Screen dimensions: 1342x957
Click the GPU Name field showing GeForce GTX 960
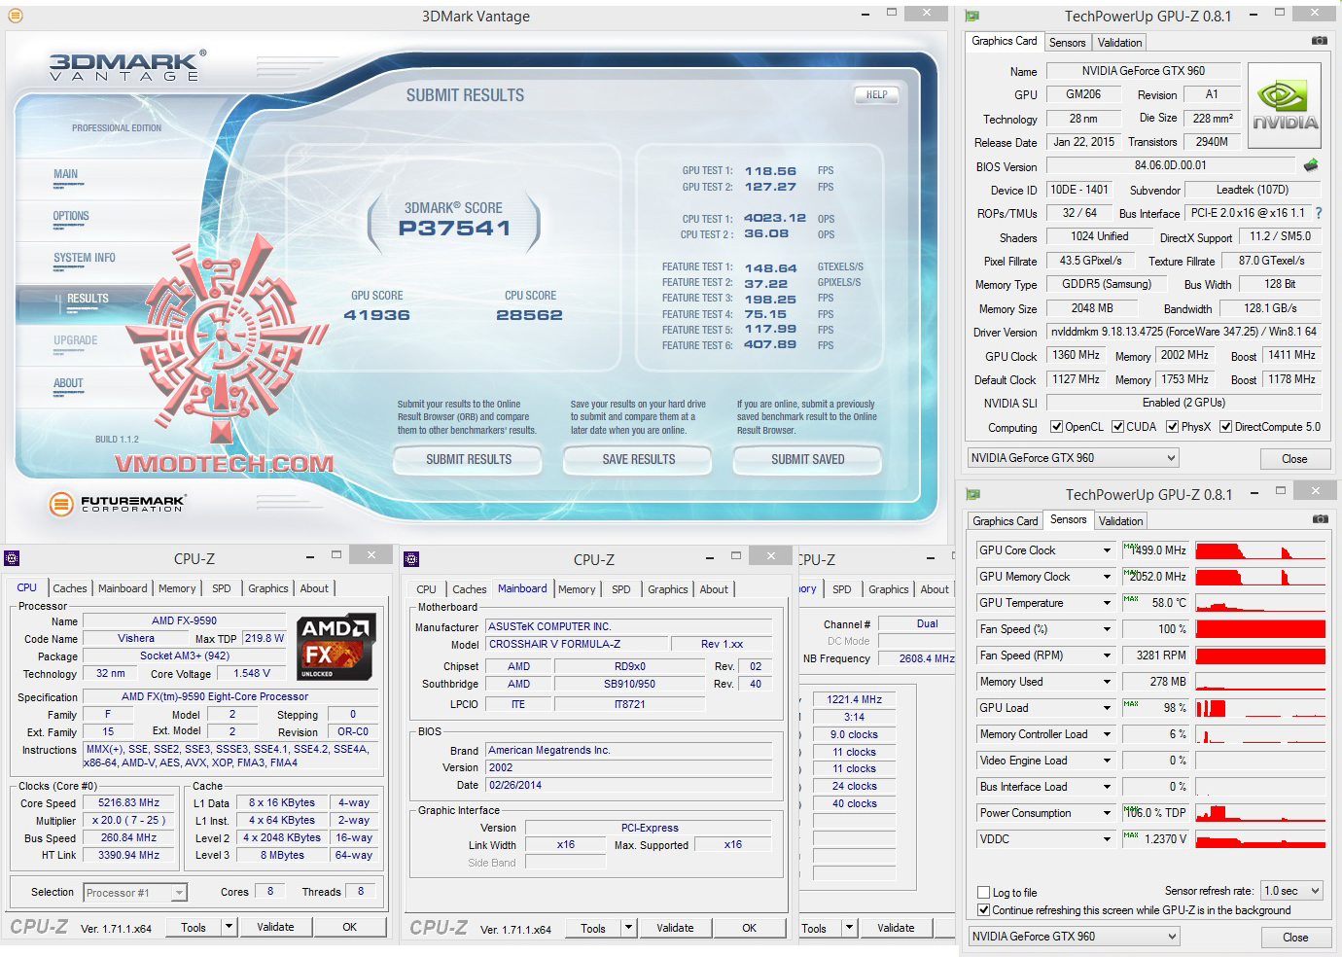(1143, 71)
